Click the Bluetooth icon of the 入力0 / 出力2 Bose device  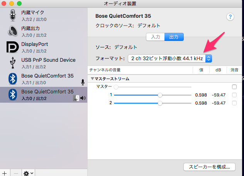coord(13,95)
